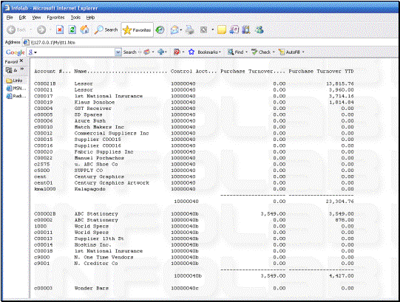
Task: Click the page icon in address bar
Action: point(26,42)
